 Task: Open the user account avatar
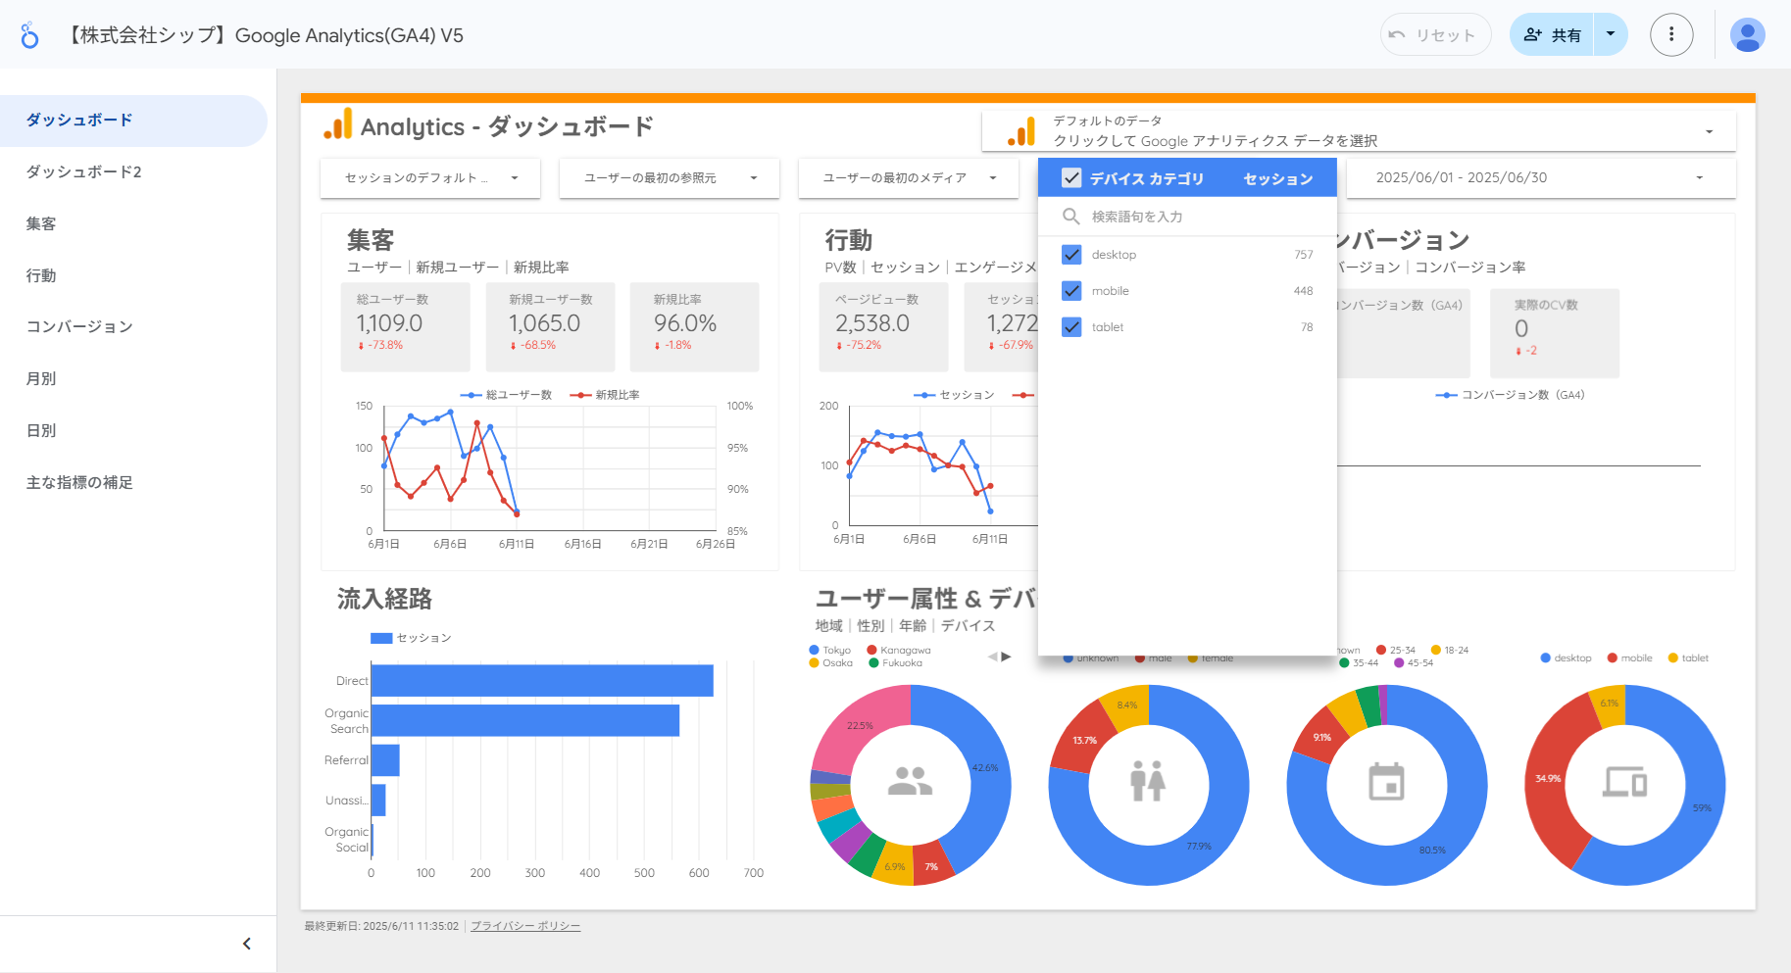(1747, 35)
